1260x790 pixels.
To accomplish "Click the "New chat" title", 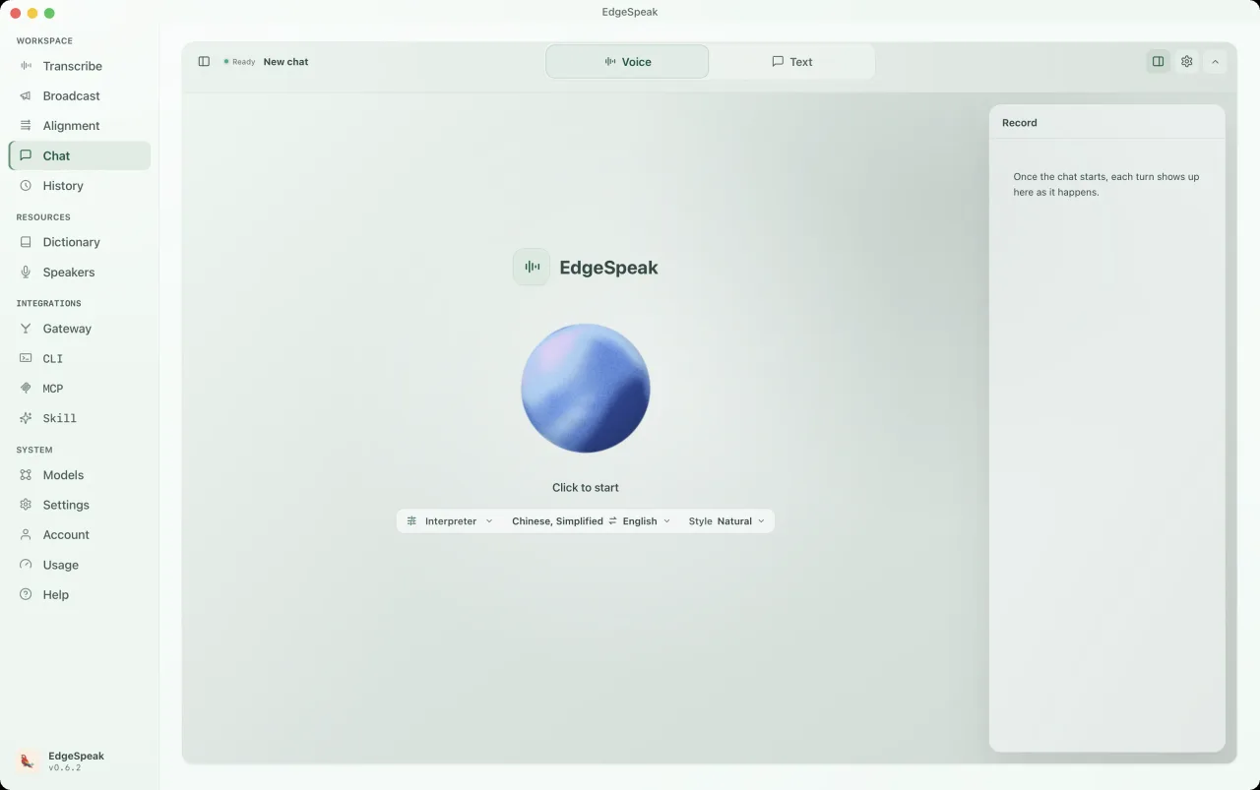I will click(285, 62).
